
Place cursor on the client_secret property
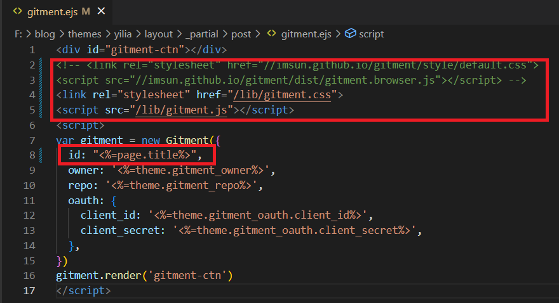pos(118,230)
